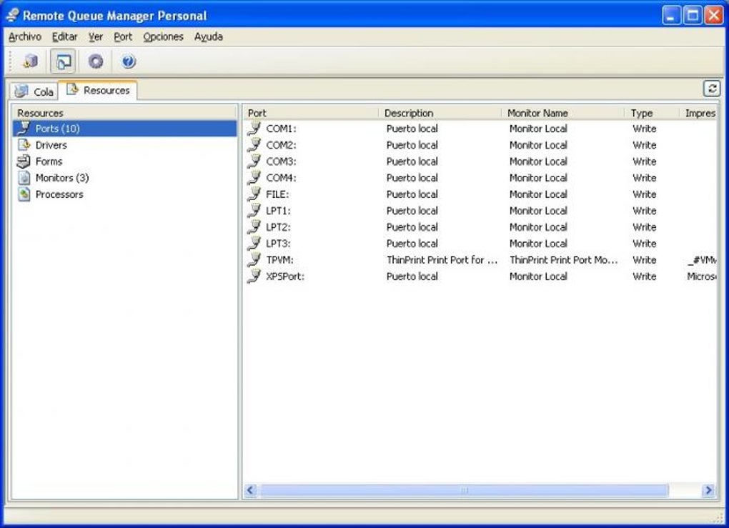Image resolution: width=729 pixels, height=528 pixels.
Task: Open the Archivo menu
Action: (26, 36)
